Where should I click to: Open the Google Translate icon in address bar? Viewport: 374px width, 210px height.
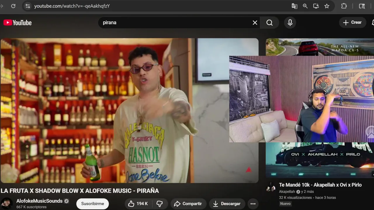coord(295,6)
